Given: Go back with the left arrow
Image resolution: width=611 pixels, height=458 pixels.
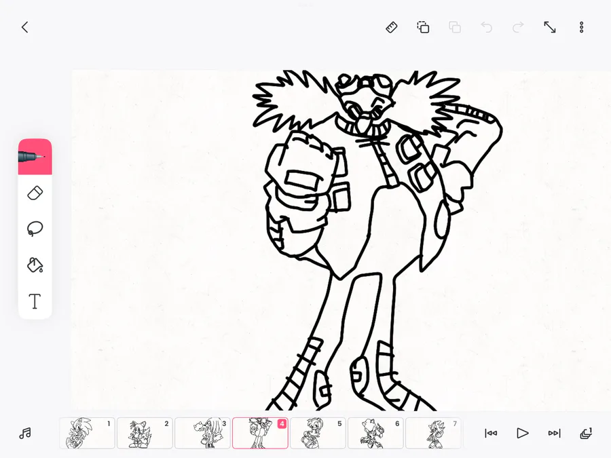Looking at the screenshot, I should [25, 27].
